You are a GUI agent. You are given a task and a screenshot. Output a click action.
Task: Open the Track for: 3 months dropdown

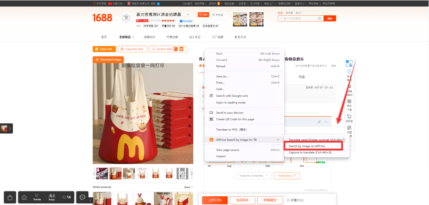point(253,176)
